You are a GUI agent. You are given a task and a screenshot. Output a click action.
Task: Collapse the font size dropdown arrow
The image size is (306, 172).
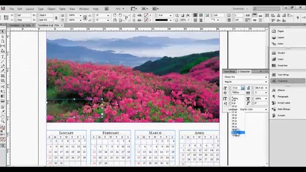(x=243, y=88)
